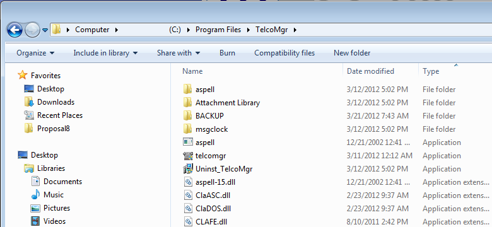492x227 pixels.
Task: Expand the arrow after (C:) in breadcrumb
Action: pyautogui.click(x=189, y=30)
